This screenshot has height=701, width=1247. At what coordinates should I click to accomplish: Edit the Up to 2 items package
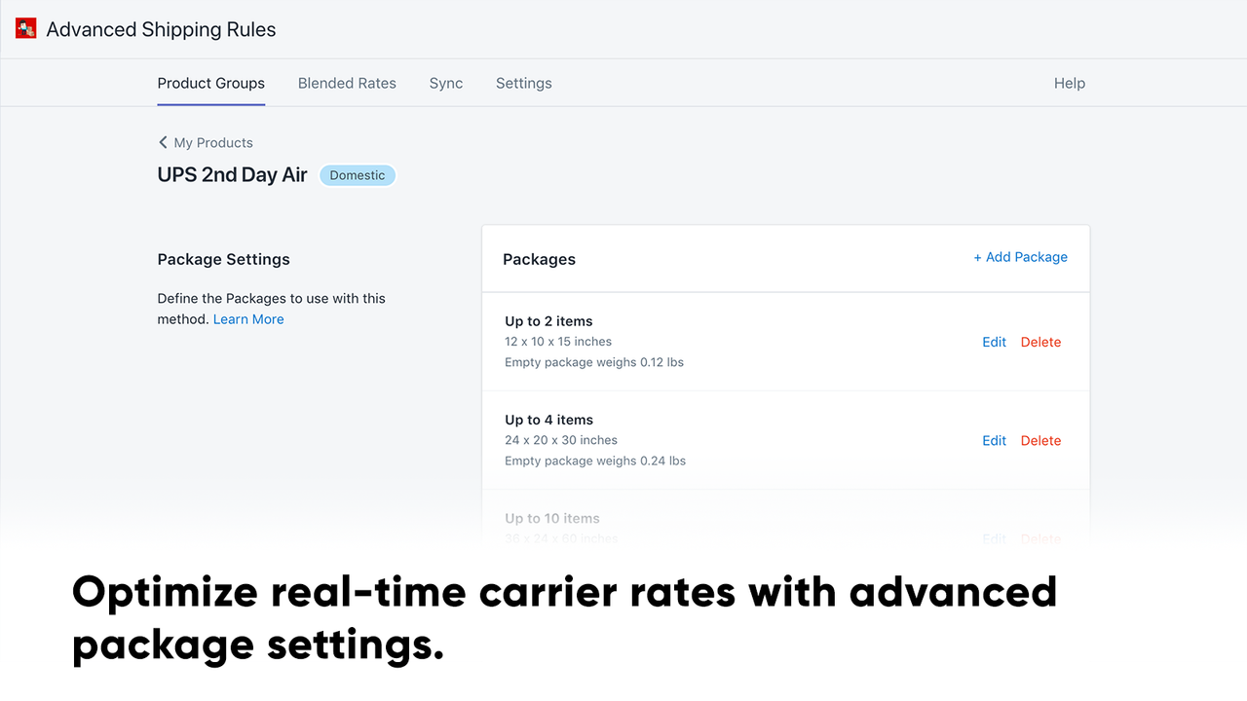pos(993,342)
